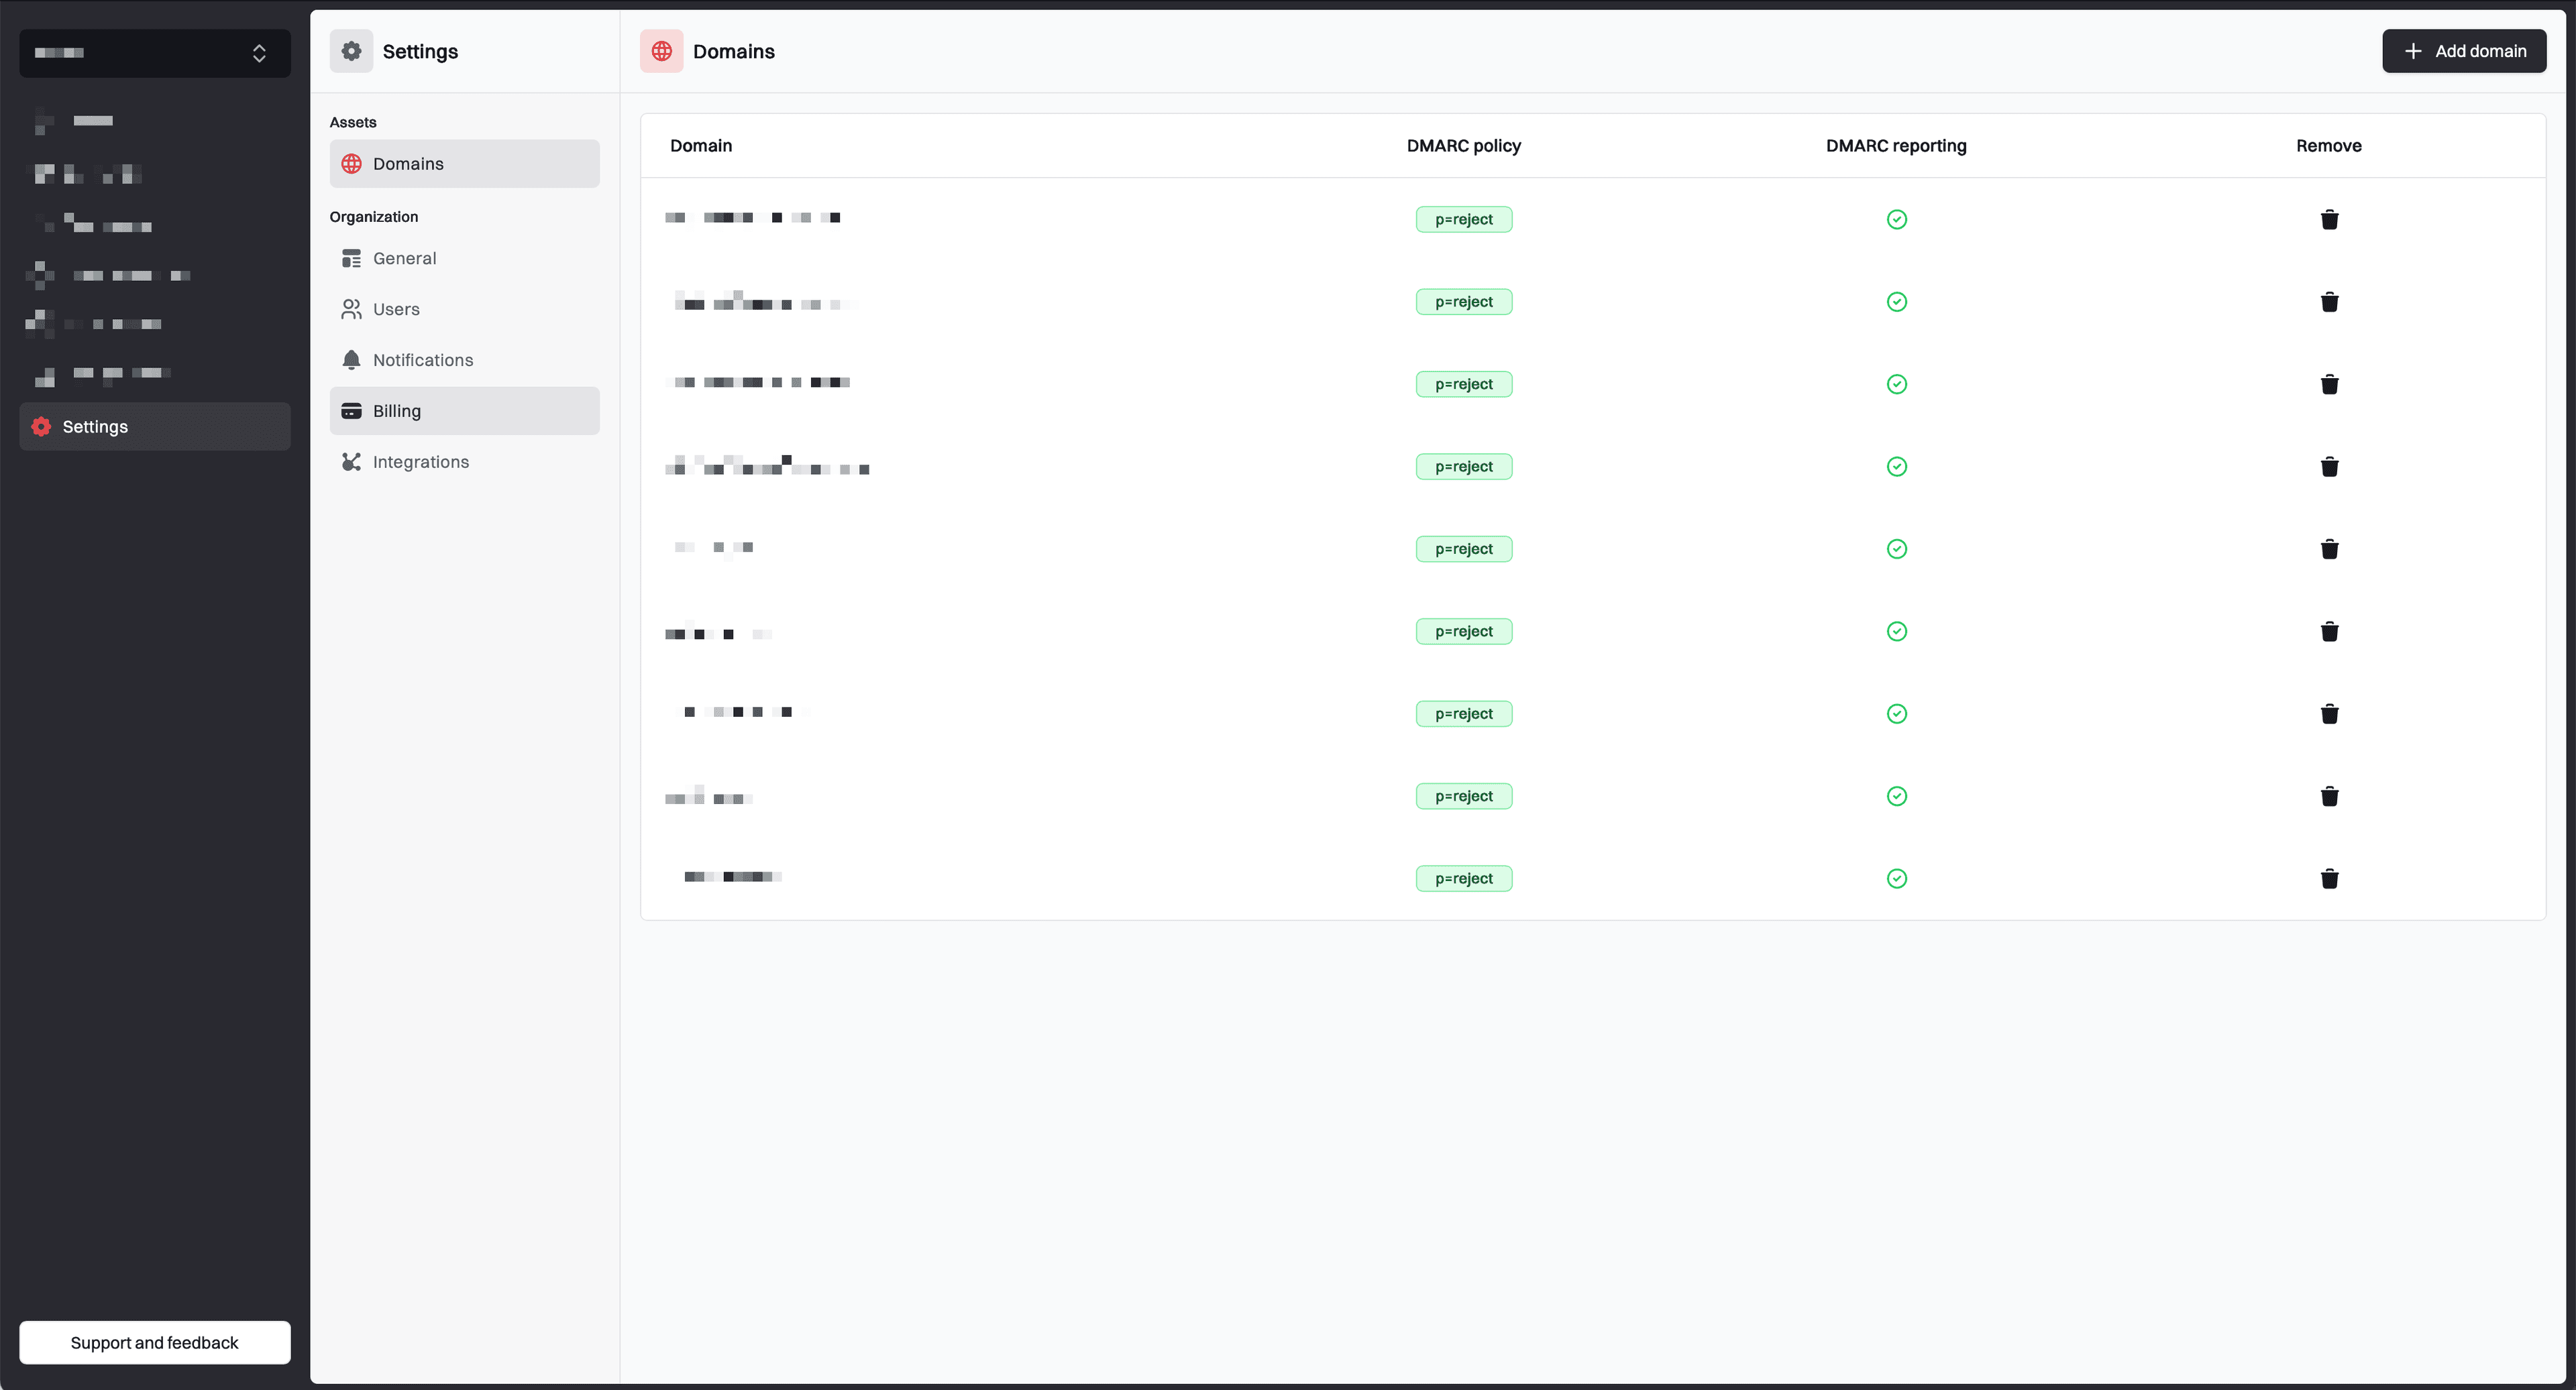The image size is (2576, 1390).
Task: Click the Assets section label
Action: (353, 122)
